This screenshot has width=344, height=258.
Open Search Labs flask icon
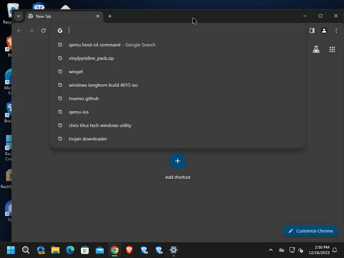316,49
